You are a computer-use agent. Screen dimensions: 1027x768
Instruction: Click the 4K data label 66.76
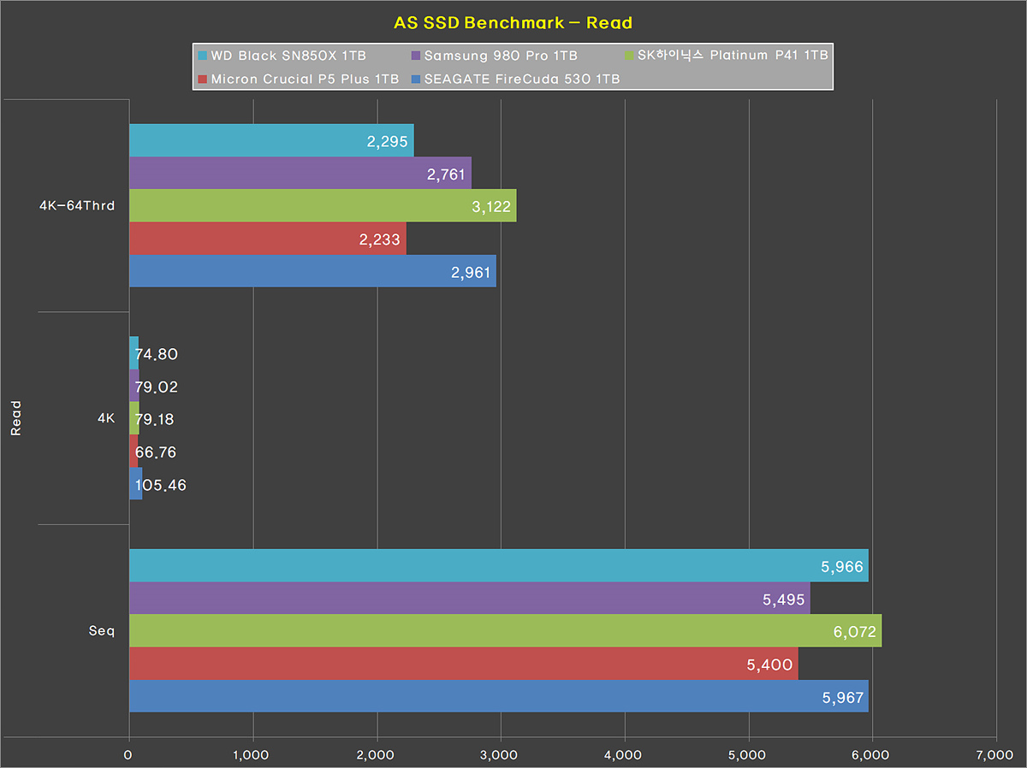156,452
